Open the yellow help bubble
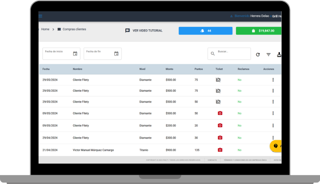The width and height of the screenshot is (320, 184). tap(276, 146)
